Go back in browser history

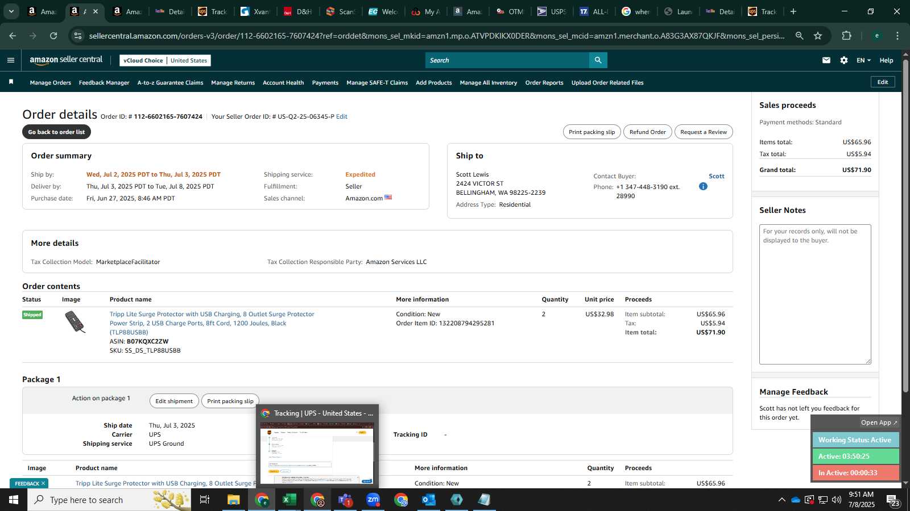pos(13,36)
